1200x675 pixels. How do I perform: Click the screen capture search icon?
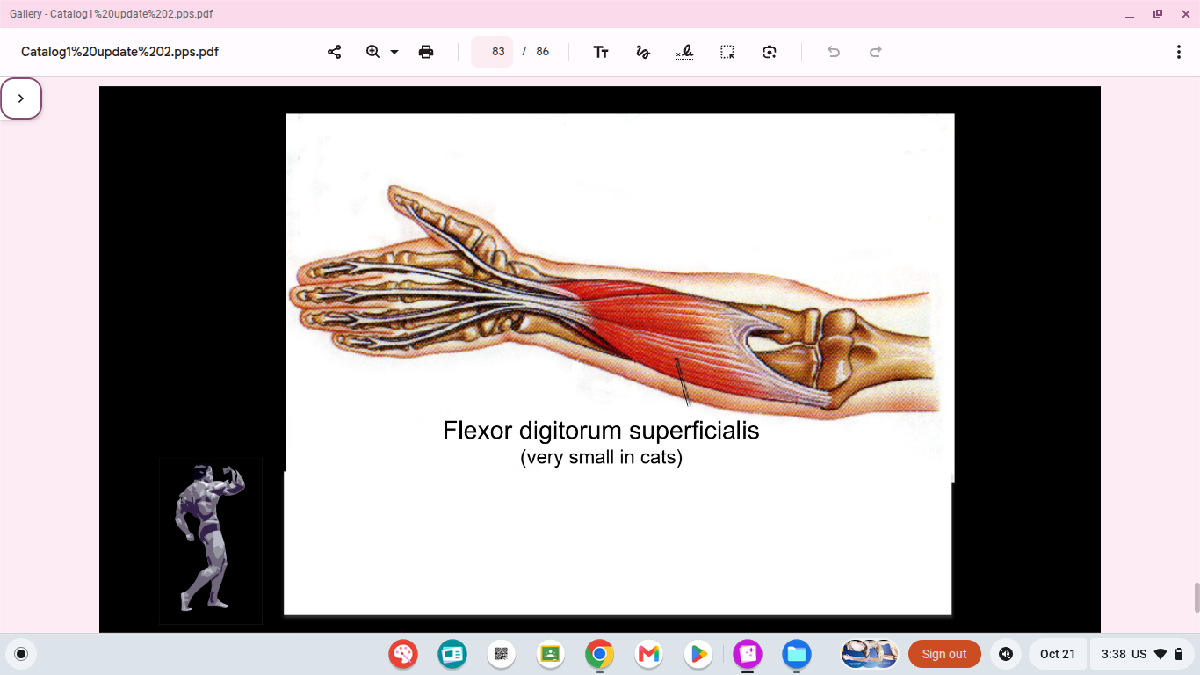click(770, 52)
